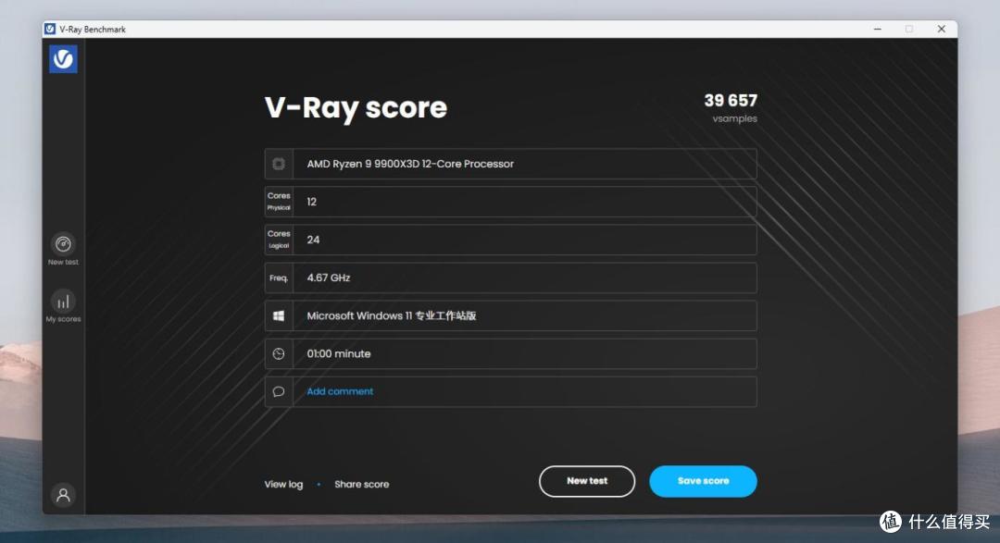Open View log
1000x543 pixels.
tap(284, 485)
